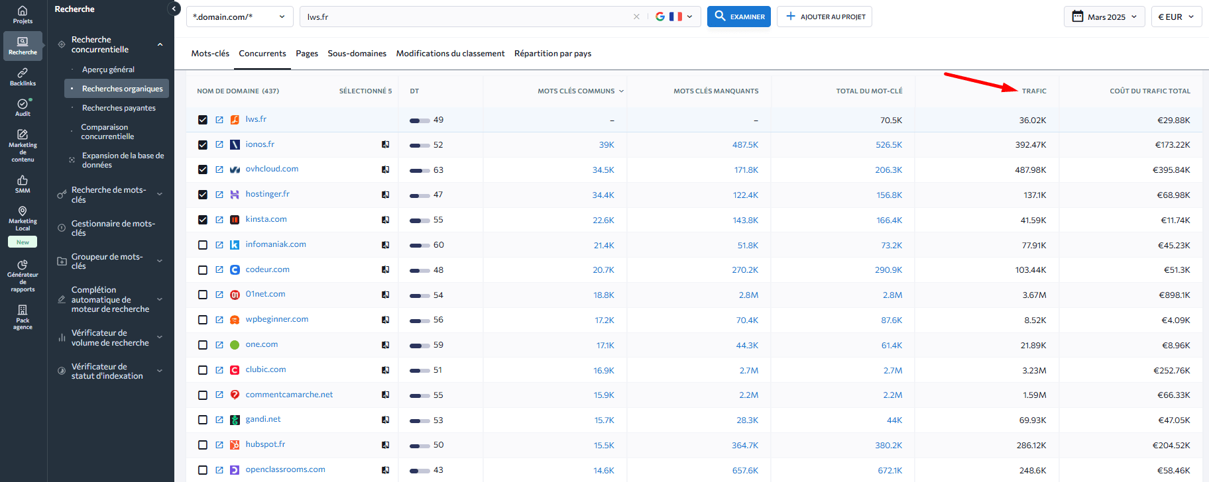
Task: Click compare icon in codeur.com row
Action: [x=385, y=269]
